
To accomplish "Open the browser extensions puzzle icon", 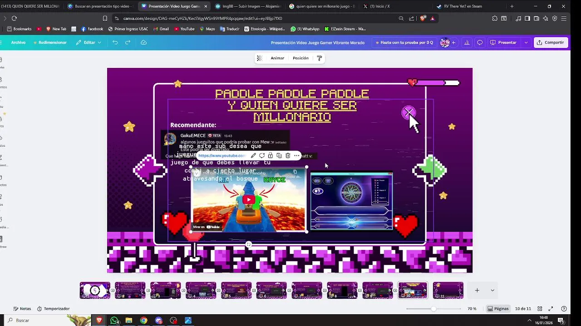I will pyautogui.click(x=495, y=19).
